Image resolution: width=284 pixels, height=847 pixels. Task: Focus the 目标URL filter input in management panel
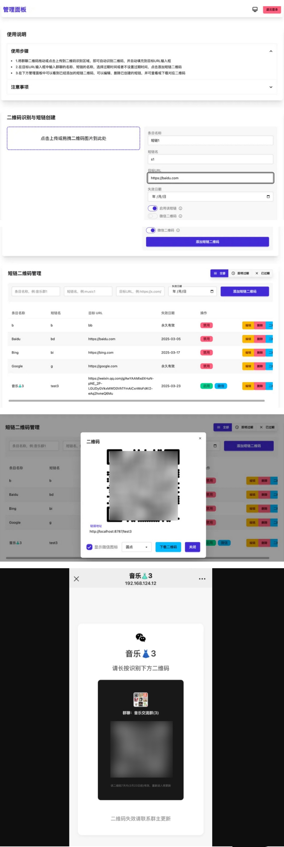click(x=140, y=291)
